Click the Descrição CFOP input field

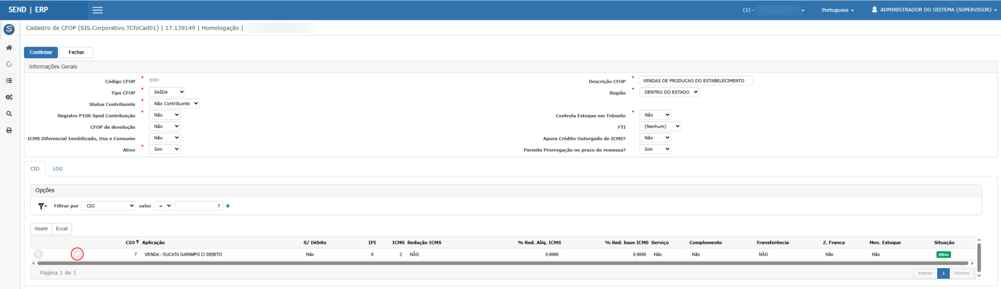click(696, 80)
